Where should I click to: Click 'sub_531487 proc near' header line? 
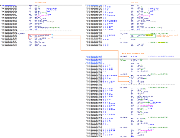coord(128,56)
